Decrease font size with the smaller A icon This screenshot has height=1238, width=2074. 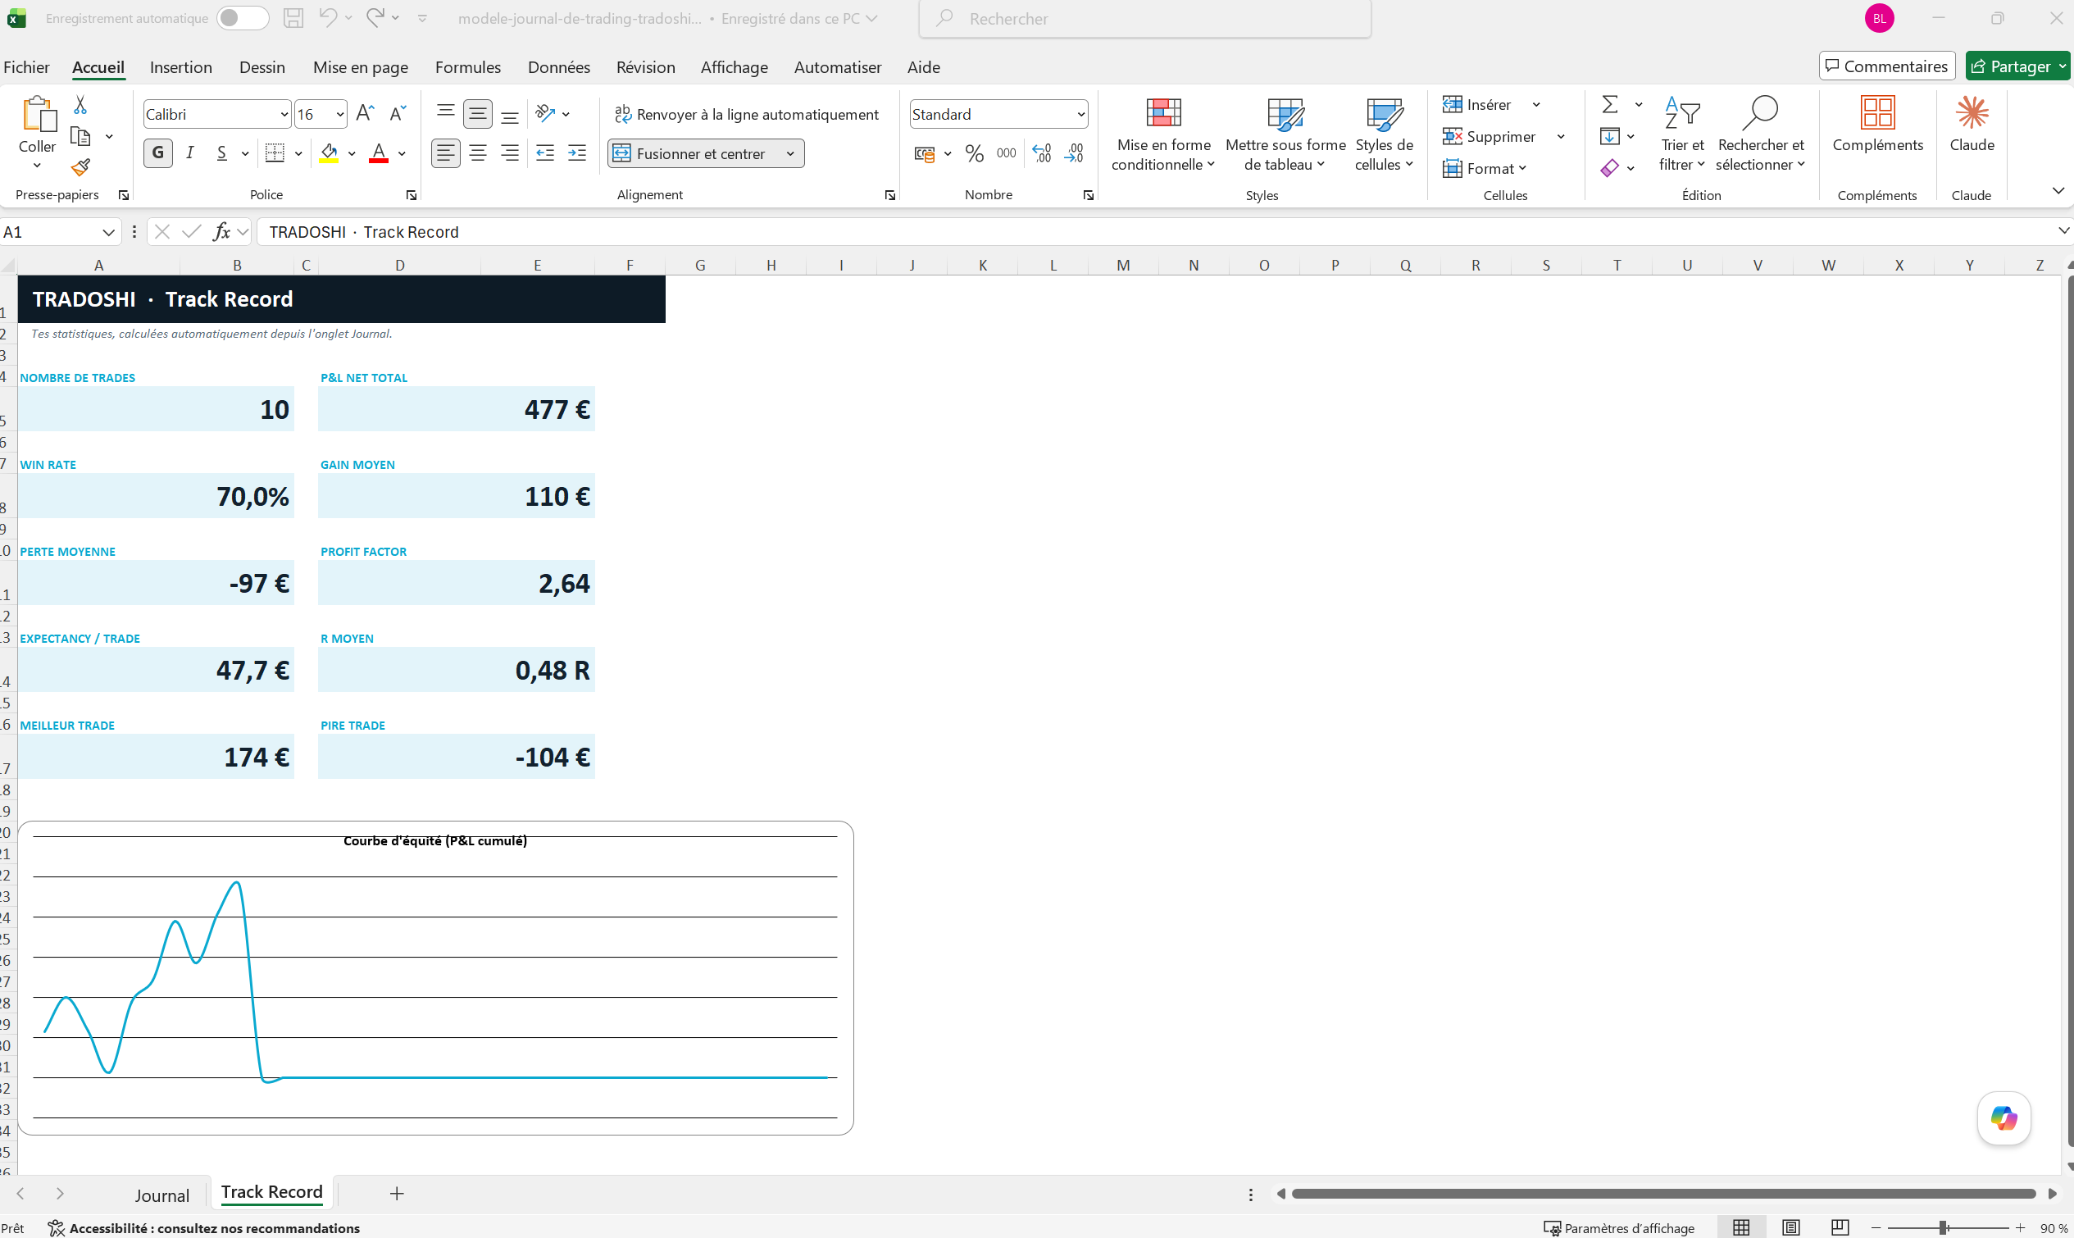398,113
